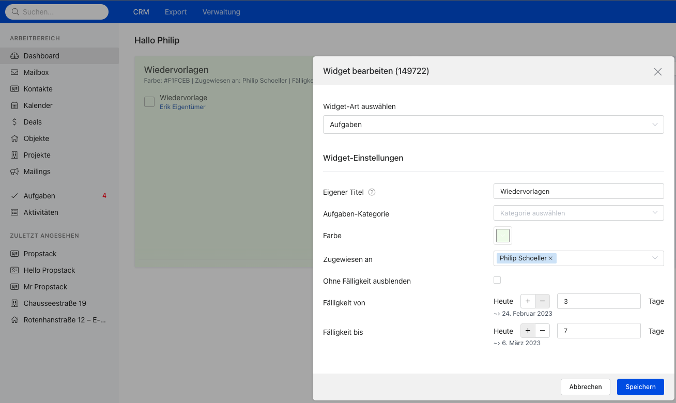This screenshot has height=403, width=676.
Task: Enable Ohne Fälligkeit ausblenden checkbox
Action: 497,280
